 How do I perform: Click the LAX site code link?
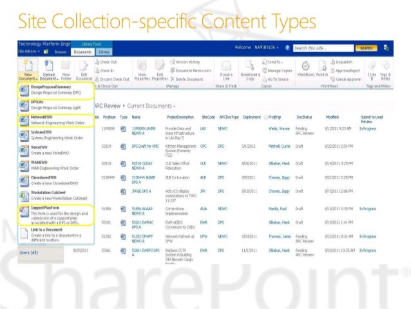point(203,128)
